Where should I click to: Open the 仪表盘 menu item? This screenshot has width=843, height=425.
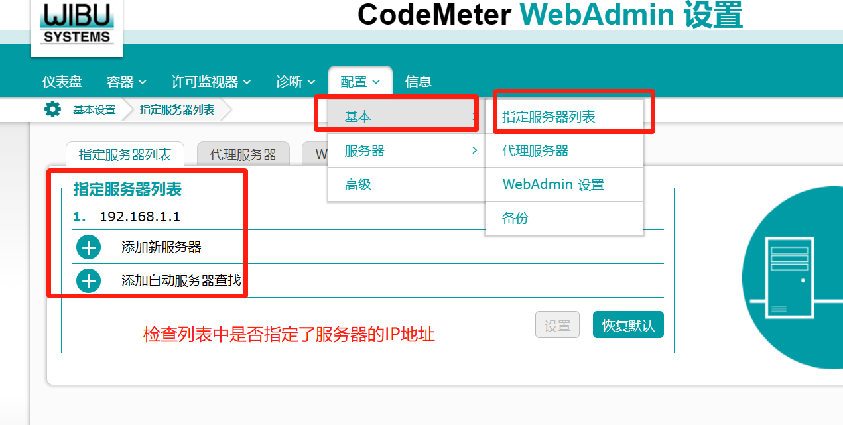pos(62,82)
